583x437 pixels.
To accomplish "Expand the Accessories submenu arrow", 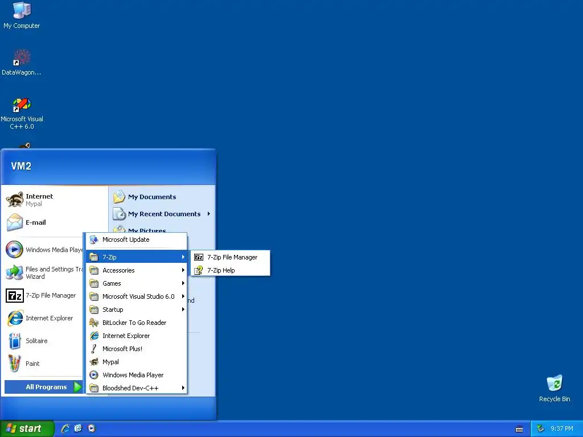I will pos(183,270).
